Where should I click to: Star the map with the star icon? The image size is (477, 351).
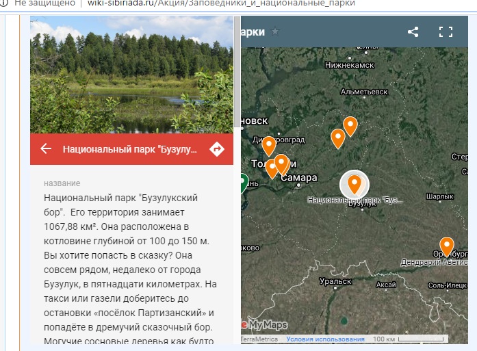coord(275,31)
